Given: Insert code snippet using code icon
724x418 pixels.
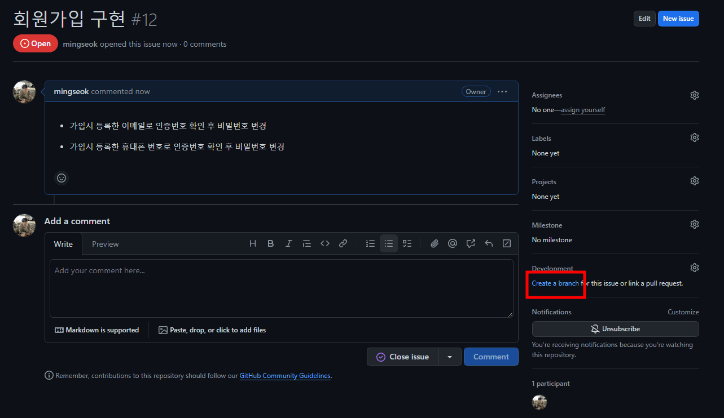Looking at the screenshot, I should [x=325, y=244].
